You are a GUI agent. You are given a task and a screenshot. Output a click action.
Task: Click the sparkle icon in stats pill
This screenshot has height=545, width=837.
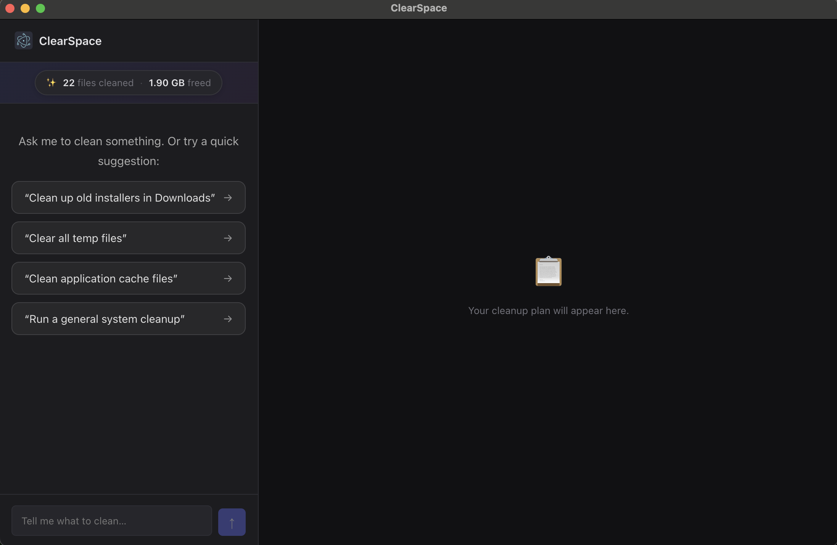pos(51,83)
